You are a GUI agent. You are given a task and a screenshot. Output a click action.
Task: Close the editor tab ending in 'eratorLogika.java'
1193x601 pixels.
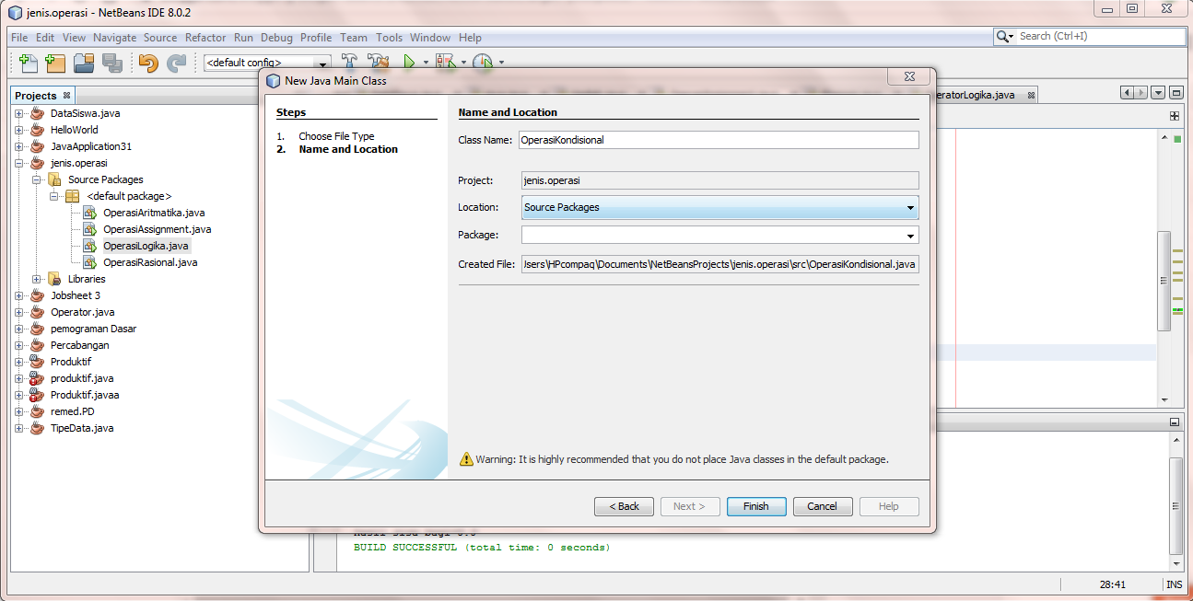pos(1031,95)
